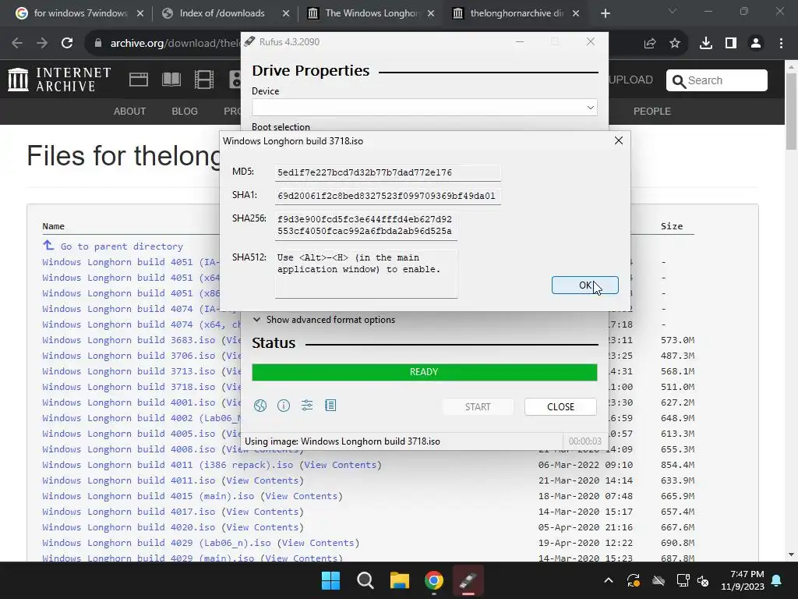Click the Chrome address bar URL

(174, 44)
